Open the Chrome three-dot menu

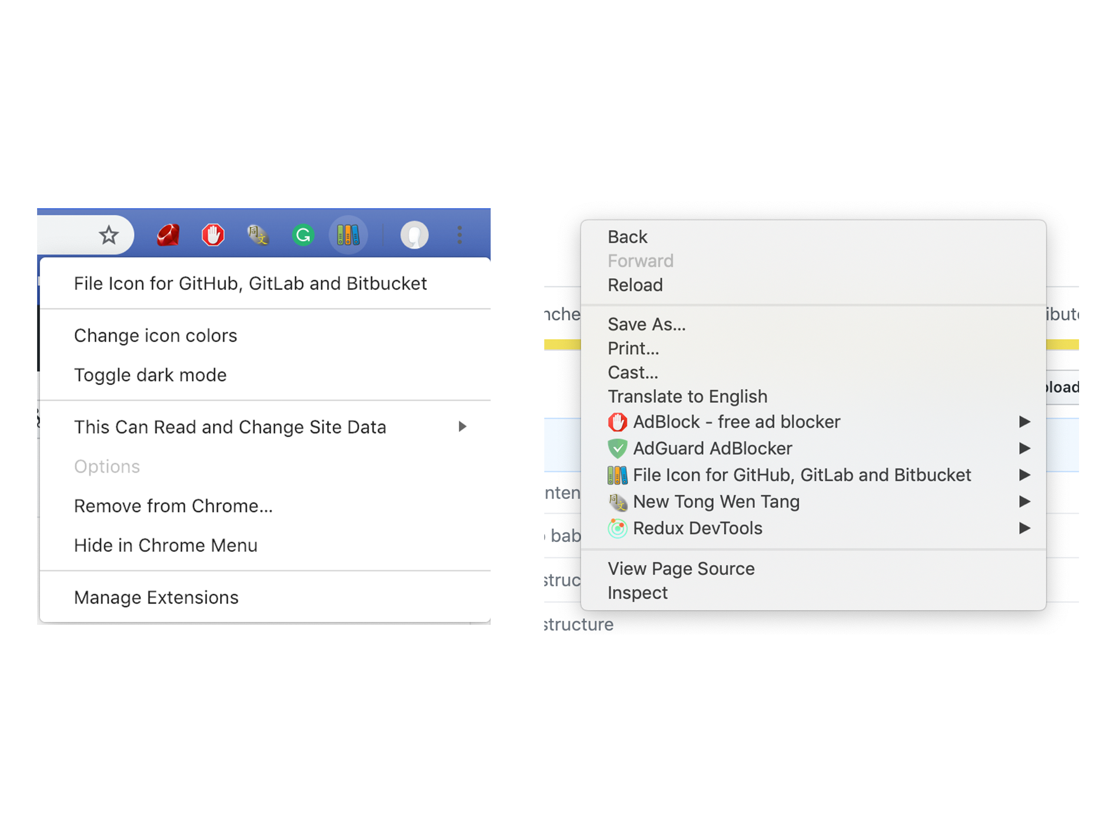[x=460, y=236]
